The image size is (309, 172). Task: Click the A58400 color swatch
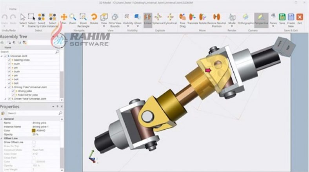click(x=34, y=130)
